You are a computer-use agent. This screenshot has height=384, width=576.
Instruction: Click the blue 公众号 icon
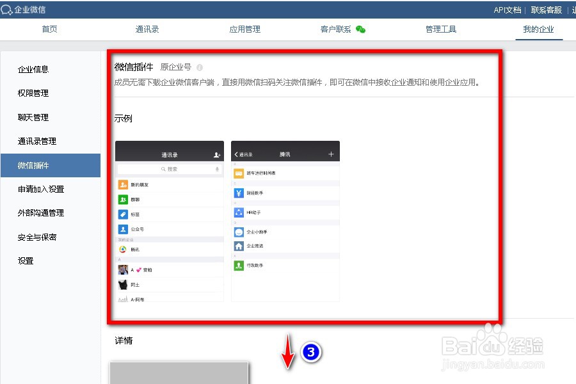(x=123, y=229)
